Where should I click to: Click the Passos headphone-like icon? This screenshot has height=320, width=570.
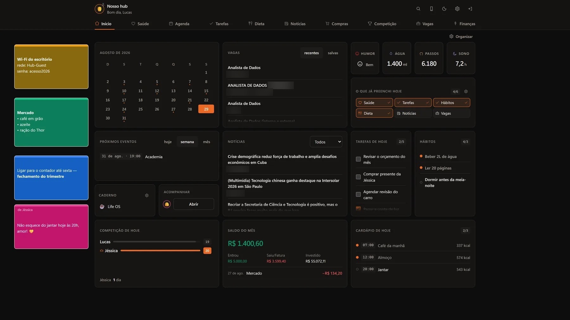[x=421, y=54]
